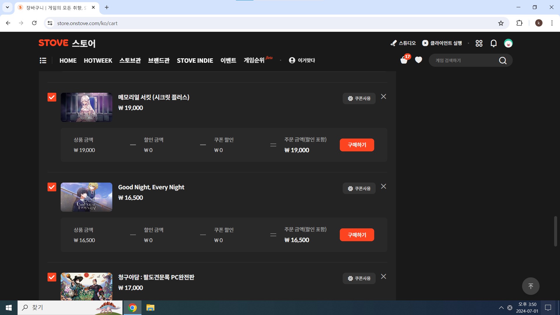Open the wishlist heart icon
Viewport: 560px width, 315px height.
pos(419,60)
